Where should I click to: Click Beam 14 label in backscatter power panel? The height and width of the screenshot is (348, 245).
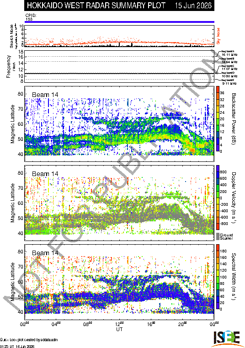click(x=45, y=95)
